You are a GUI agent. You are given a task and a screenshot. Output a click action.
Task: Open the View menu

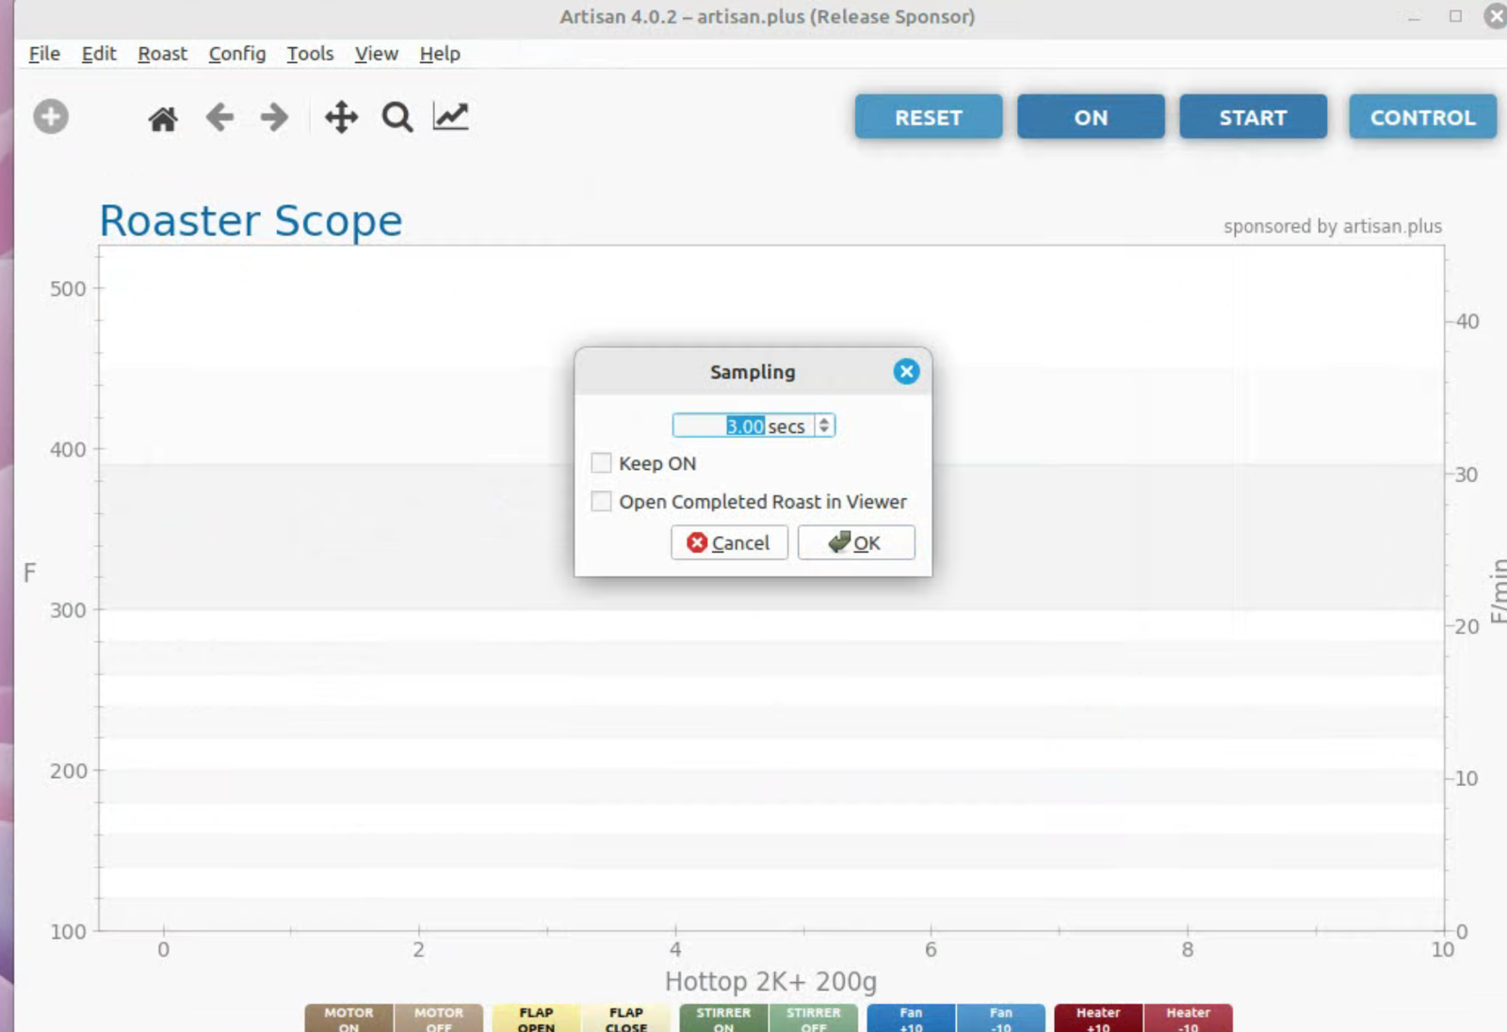(376, 54)
